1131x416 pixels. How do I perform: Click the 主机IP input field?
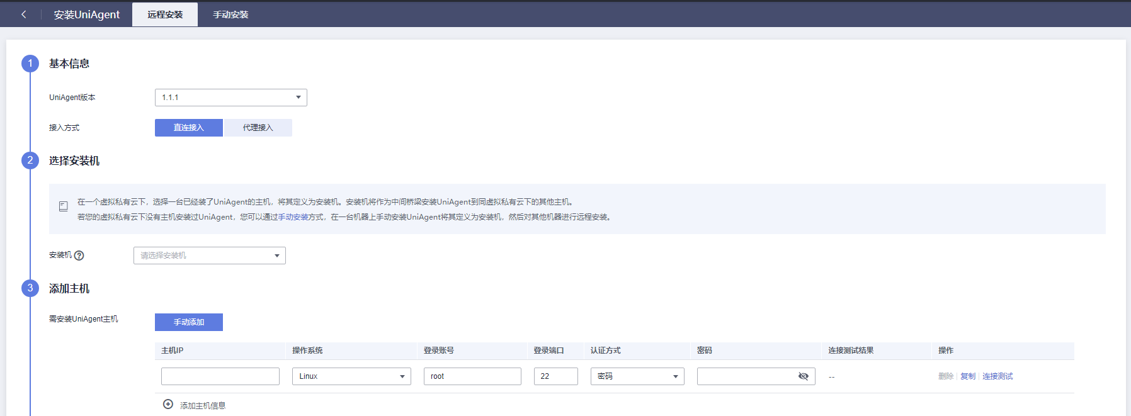(x=220, y=376)
